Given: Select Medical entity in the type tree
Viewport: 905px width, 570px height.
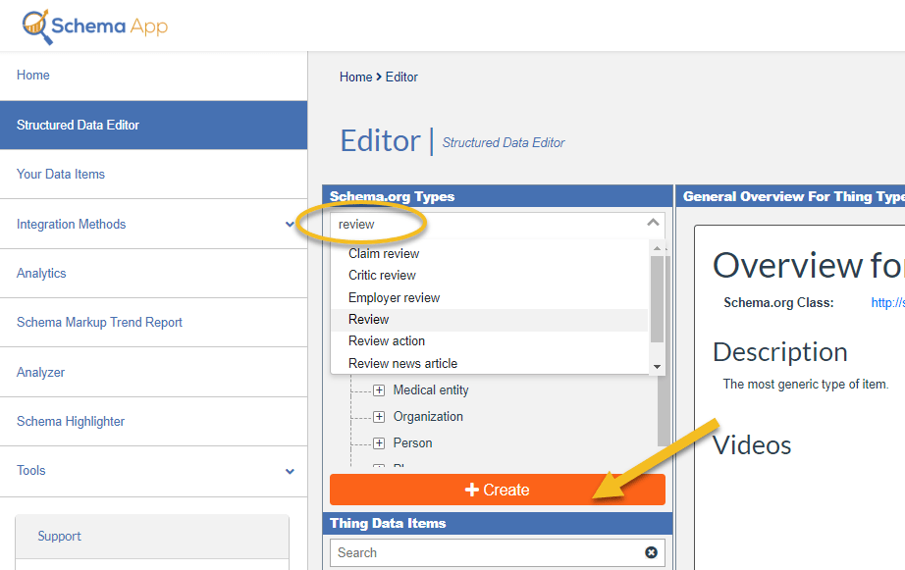Looking at the screenshot, I should pos(431,390).
